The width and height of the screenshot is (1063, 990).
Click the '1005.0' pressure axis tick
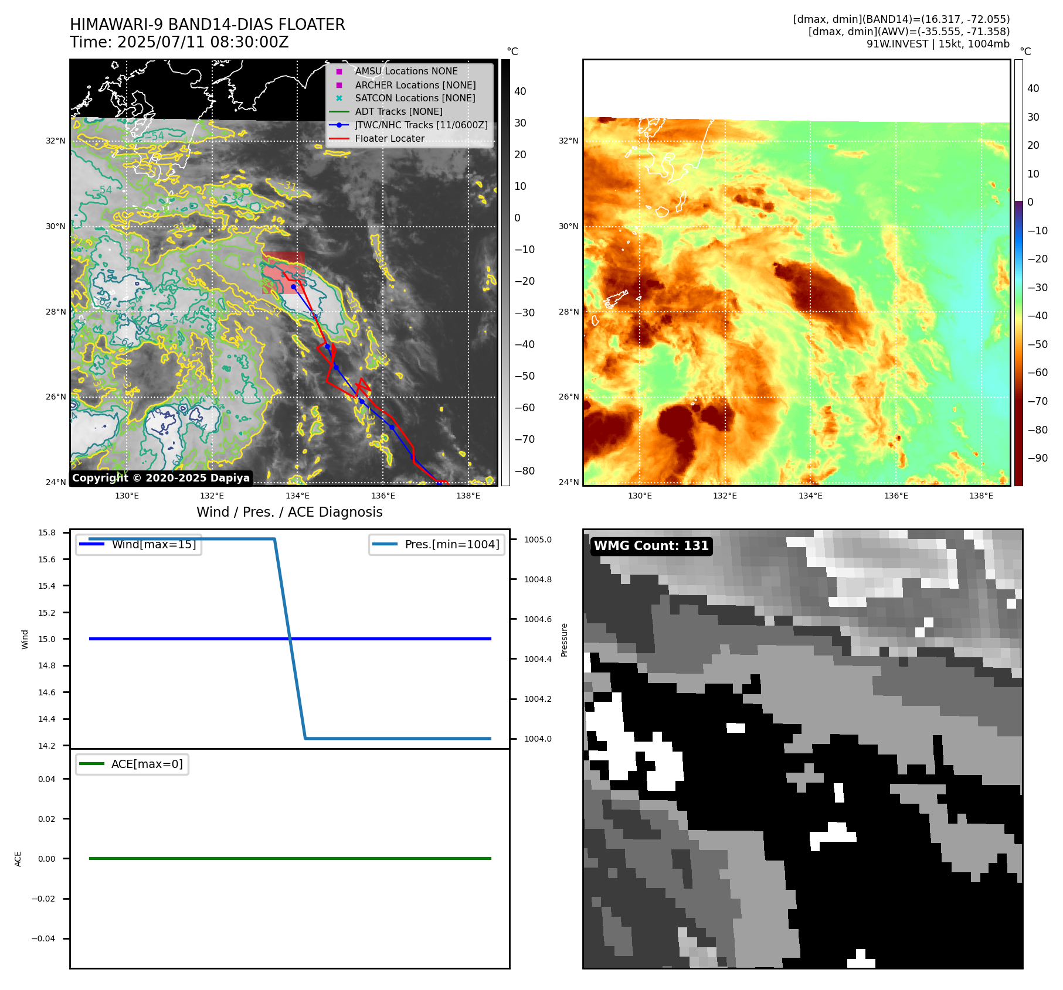tap(538, 540)
